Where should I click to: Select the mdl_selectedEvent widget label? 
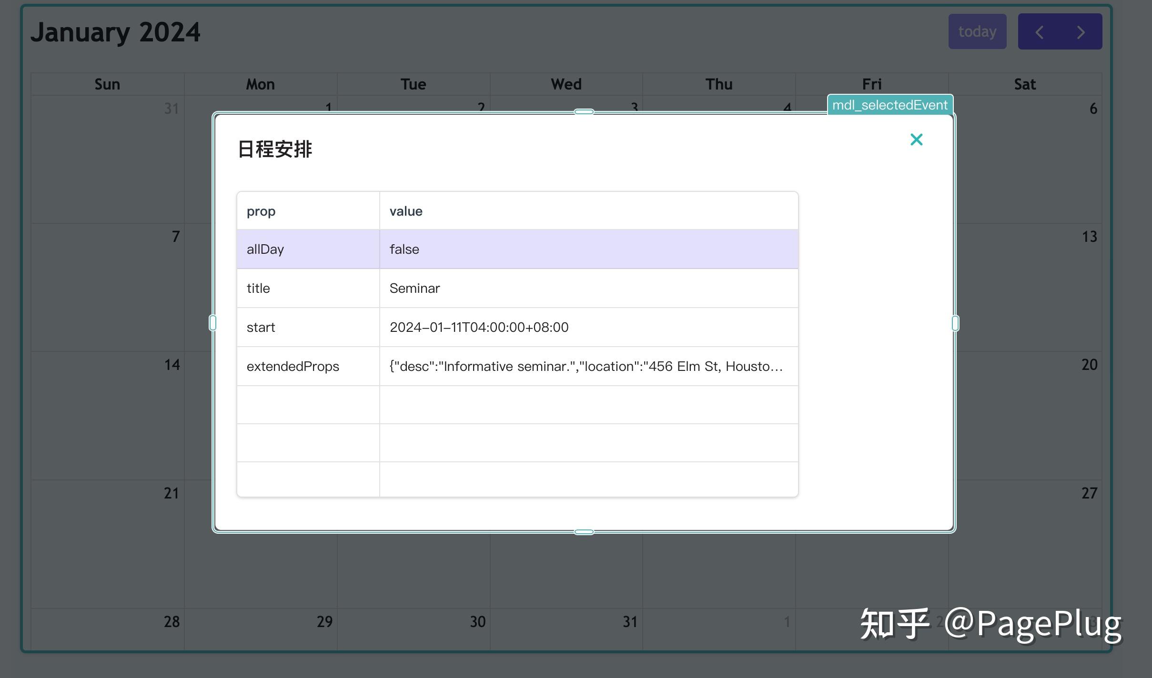[x=889, y=105]
